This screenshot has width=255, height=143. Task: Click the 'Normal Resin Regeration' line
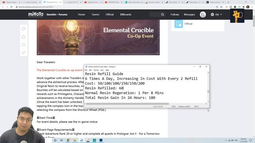point(124,93)
